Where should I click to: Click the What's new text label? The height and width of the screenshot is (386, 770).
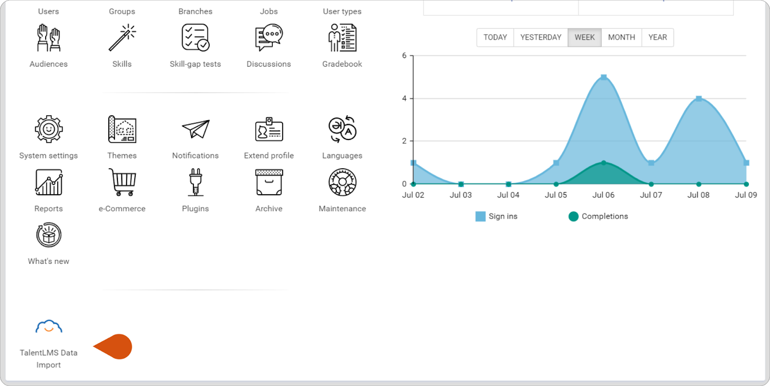point(49,261)
